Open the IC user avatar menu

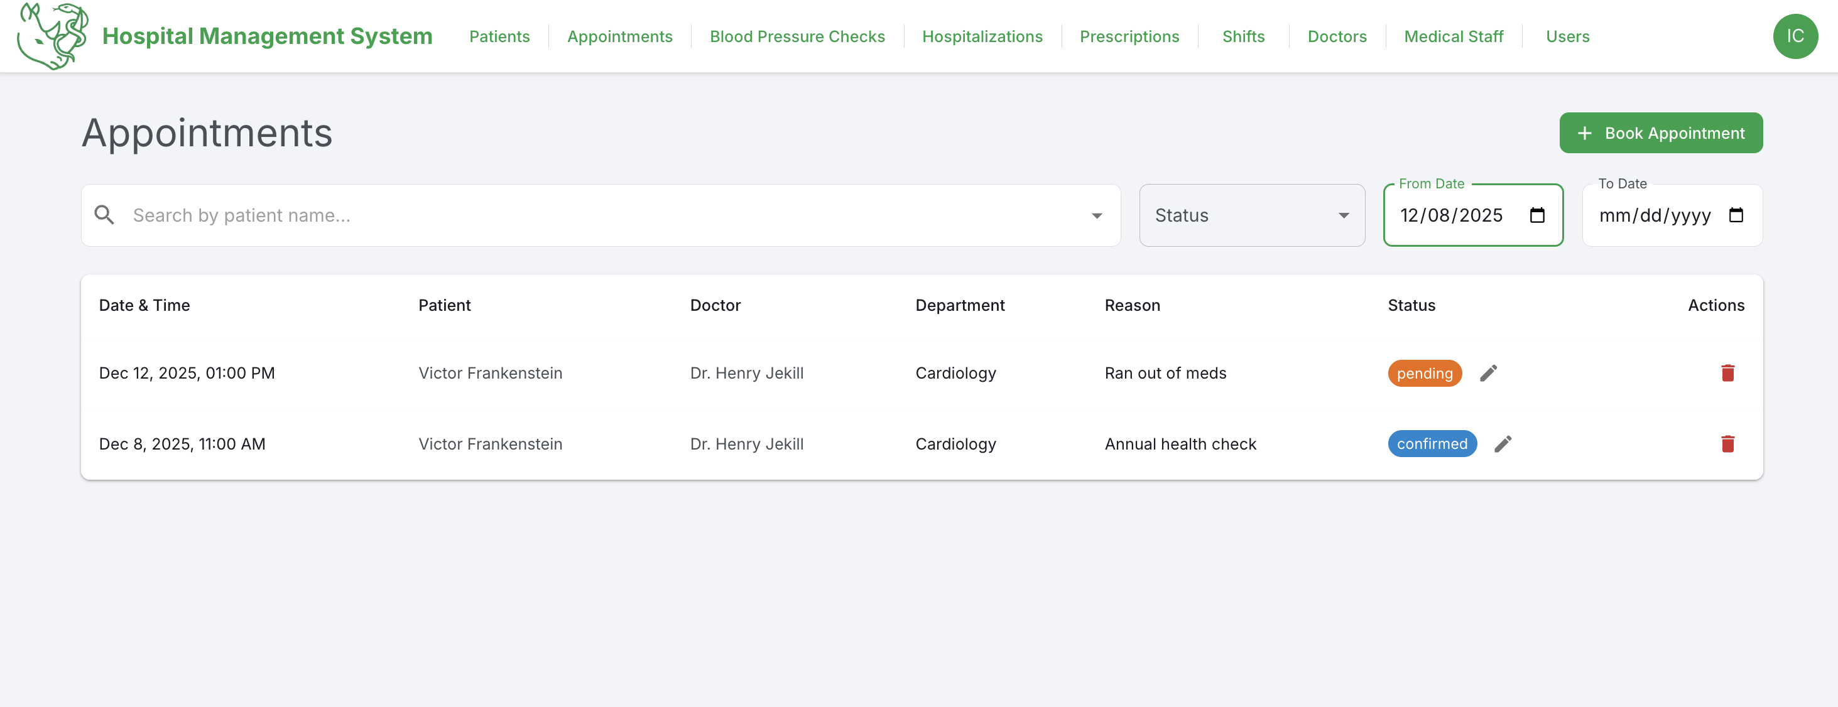pos(1795,36)
